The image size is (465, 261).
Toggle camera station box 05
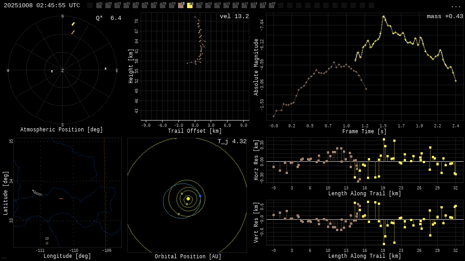pos(135,5)
